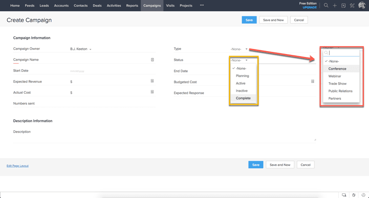Click the plus create-new icon
This screenshot has height=198, width=369.
coord(335,5)
